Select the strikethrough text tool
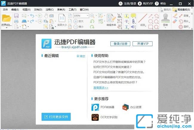The height and width of the screenshot is (130, 194). 126,21
